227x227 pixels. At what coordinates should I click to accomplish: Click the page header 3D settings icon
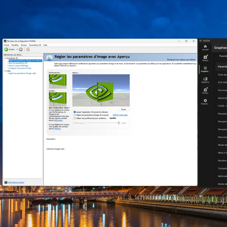[49, 58]
